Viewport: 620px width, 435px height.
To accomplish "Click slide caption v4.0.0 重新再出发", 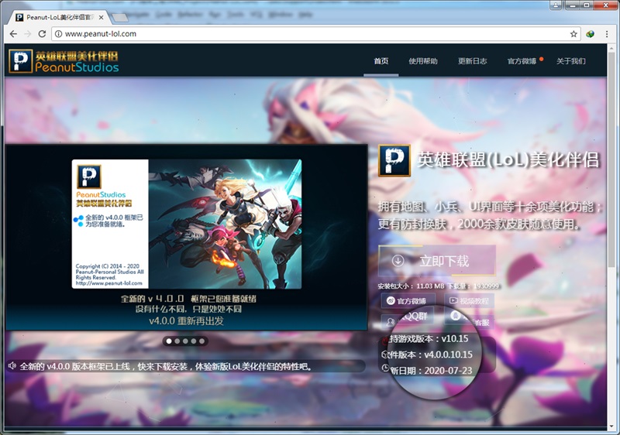I will click(186, 320).
